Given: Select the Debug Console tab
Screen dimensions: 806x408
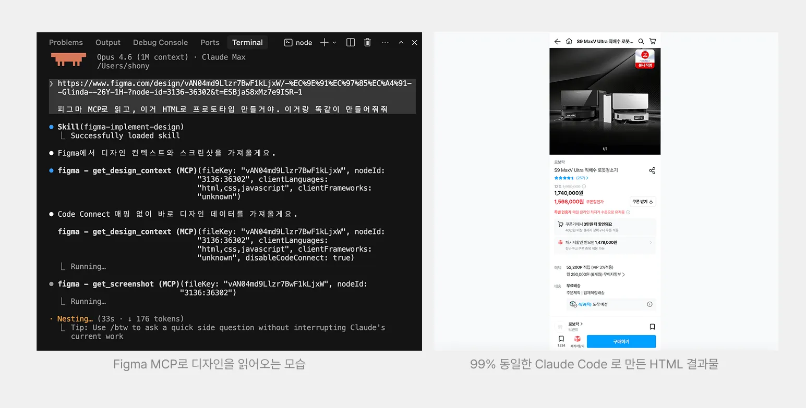Looking at the screenshot, I should (160, 43).
